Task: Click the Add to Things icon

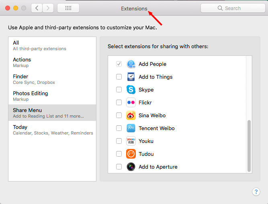Action: pyautogui.click(x=131, y=77)
